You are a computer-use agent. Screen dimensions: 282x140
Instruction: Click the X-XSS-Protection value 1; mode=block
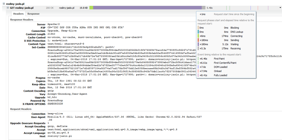57,41
